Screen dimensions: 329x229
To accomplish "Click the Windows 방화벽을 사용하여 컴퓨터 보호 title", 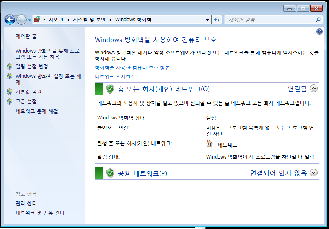I will tap(156, 40).
